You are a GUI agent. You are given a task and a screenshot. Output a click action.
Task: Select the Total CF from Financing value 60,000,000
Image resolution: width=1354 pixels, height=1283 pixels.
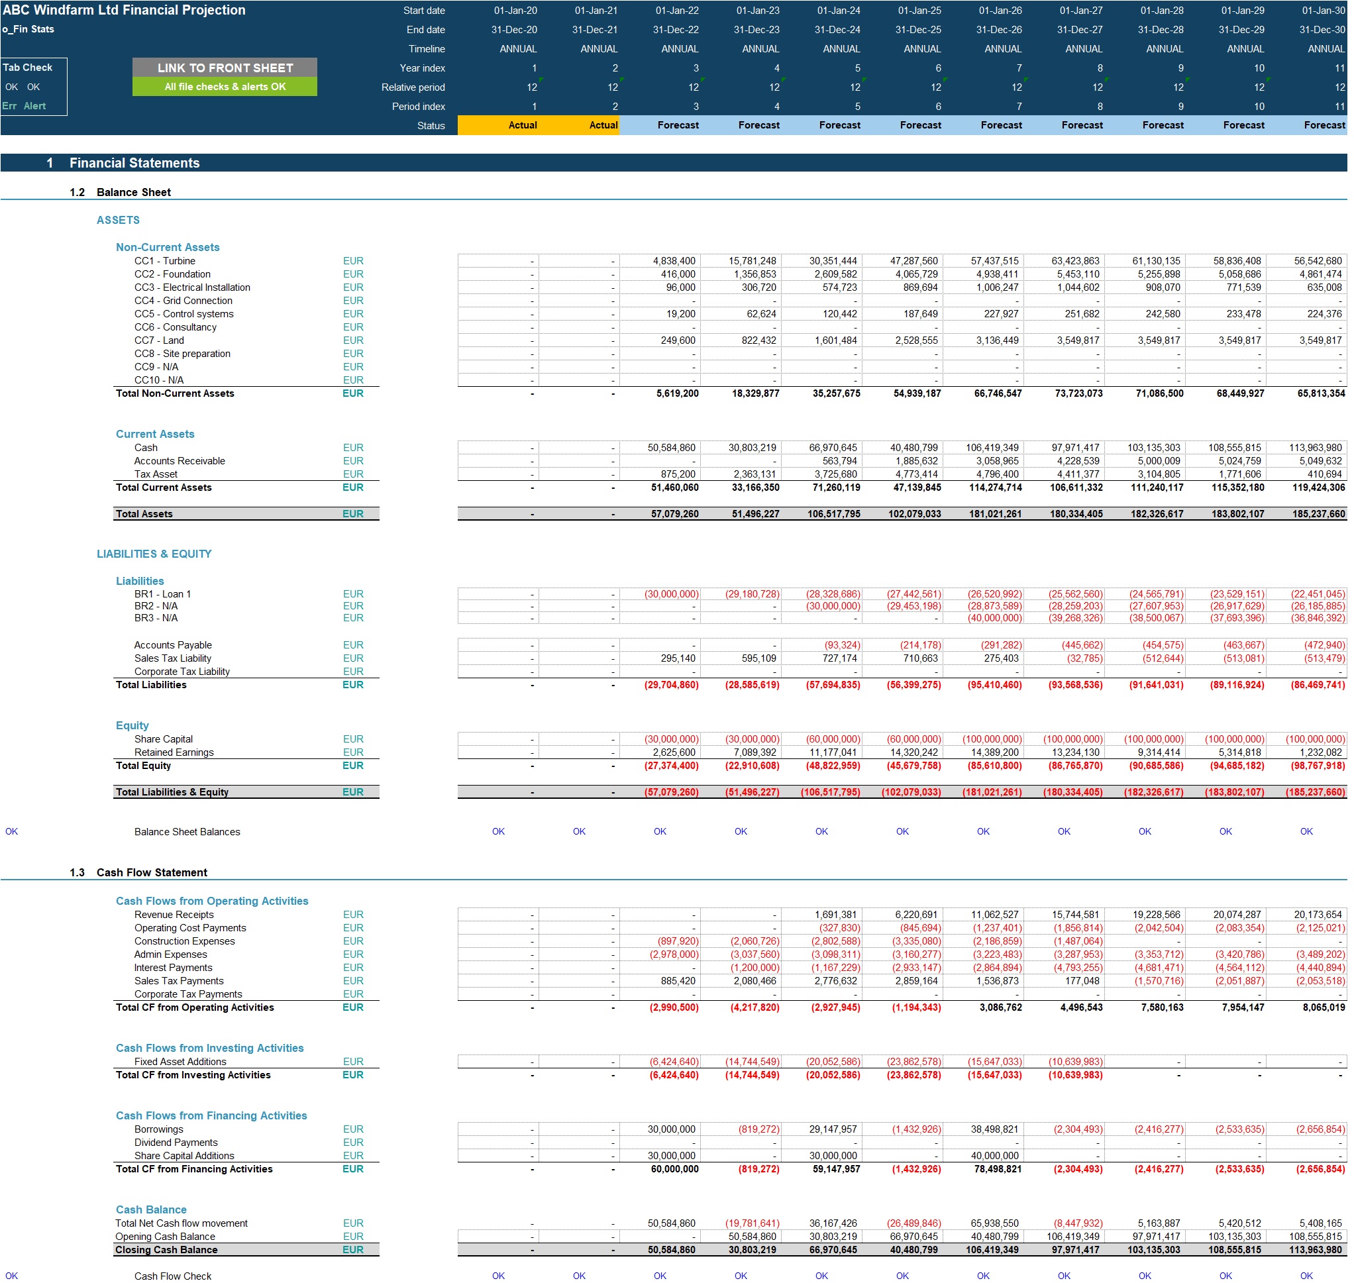click(674, 1170)
